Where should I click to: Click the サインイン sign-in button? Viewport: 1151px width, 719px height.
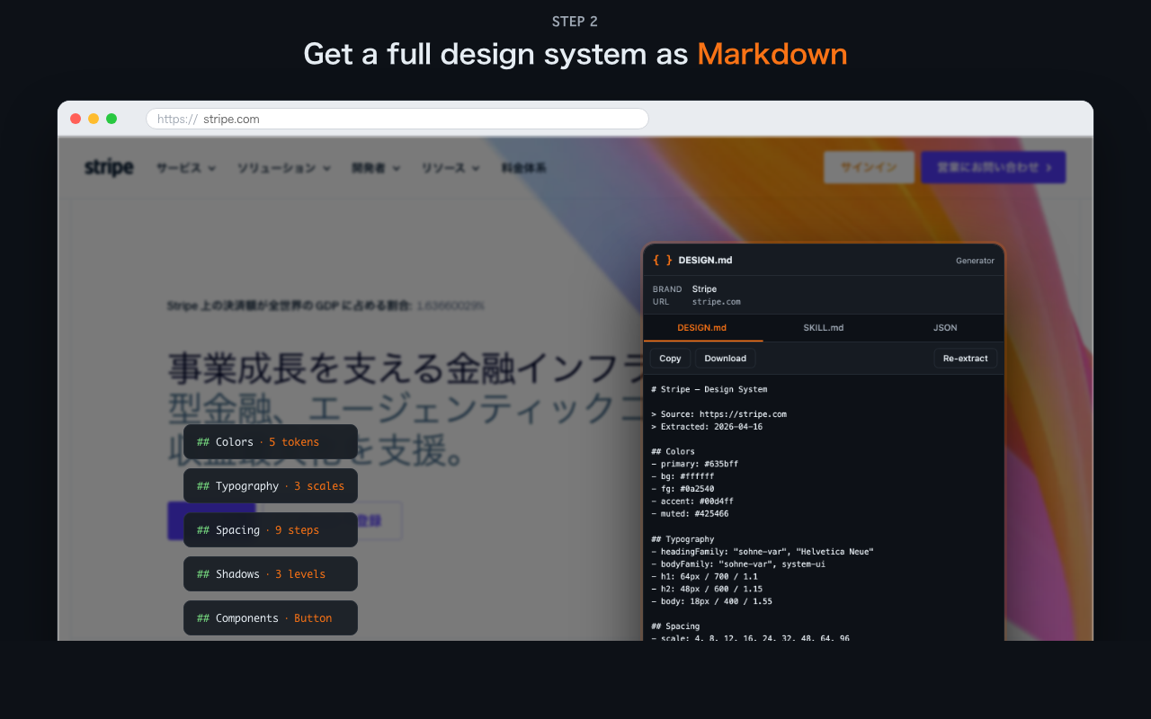point(869,167)
